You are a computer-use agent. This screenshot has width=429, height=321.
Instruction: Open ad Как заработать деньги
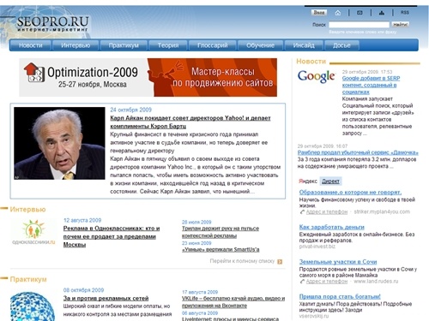coord(332,227)
